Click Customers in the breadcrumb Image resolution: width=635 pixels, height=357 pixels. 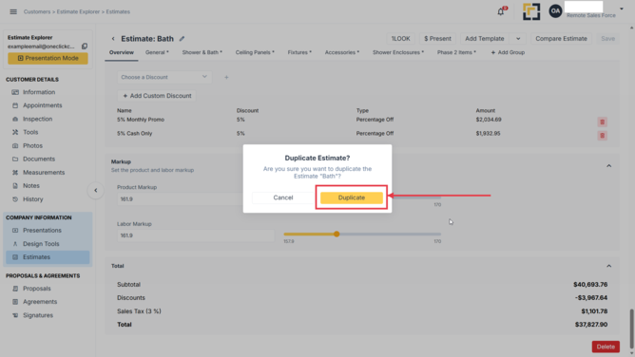coord(37,11)
